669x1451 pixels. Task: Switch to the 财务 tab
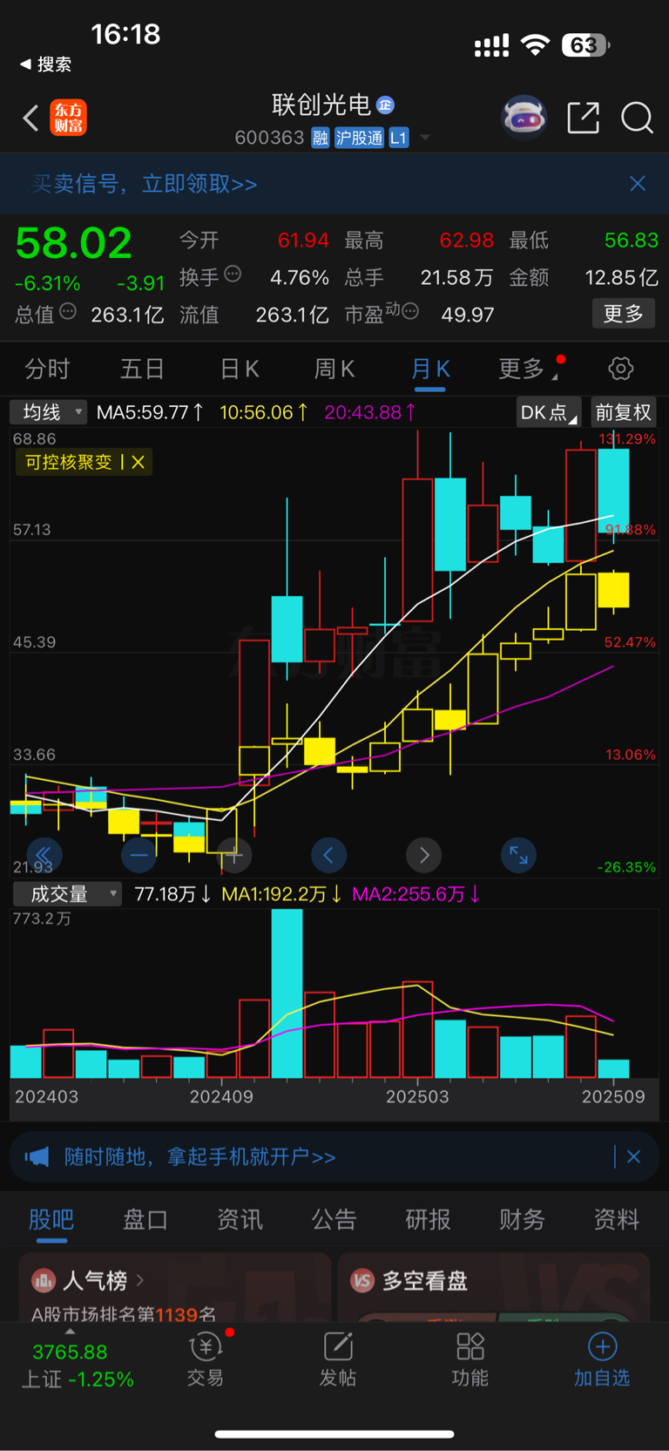click(x=523, y=1219)
